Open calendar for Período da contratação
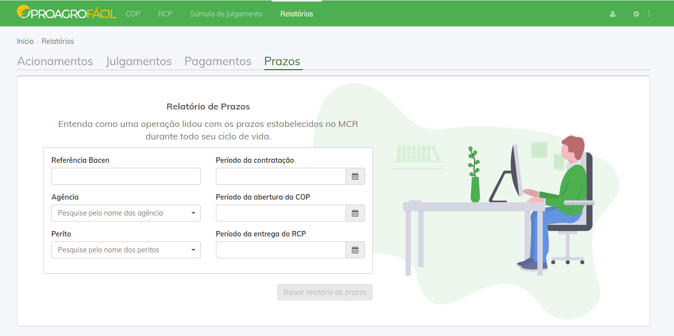The height and width of the screenshot is (336, 674). (x=355, y=176)
